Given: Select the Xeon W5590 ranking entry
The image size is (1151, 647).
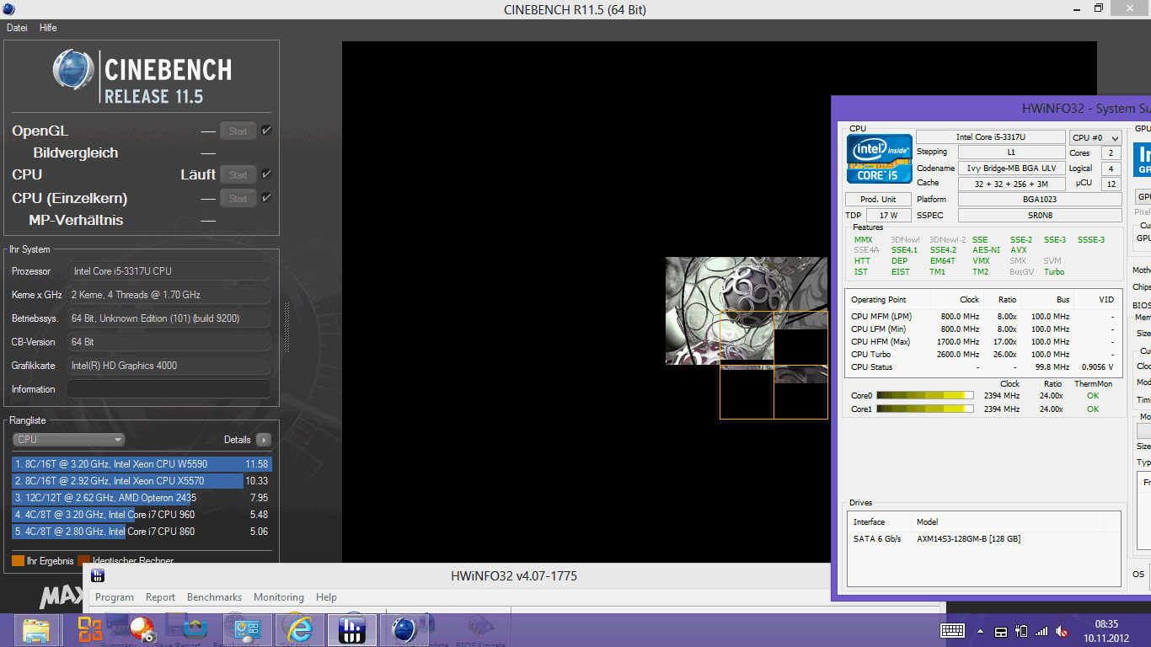Looking at the screenshot, I should 142,464.
